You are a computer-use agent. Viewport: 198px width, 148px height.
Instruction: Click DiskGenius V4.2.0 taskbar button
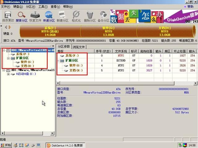[x=65, y=145]
